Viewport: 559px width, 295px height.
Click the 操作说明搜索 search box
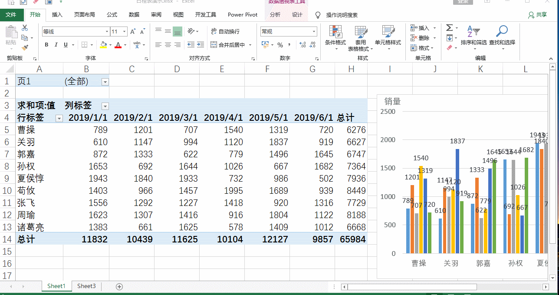point(342,15)
